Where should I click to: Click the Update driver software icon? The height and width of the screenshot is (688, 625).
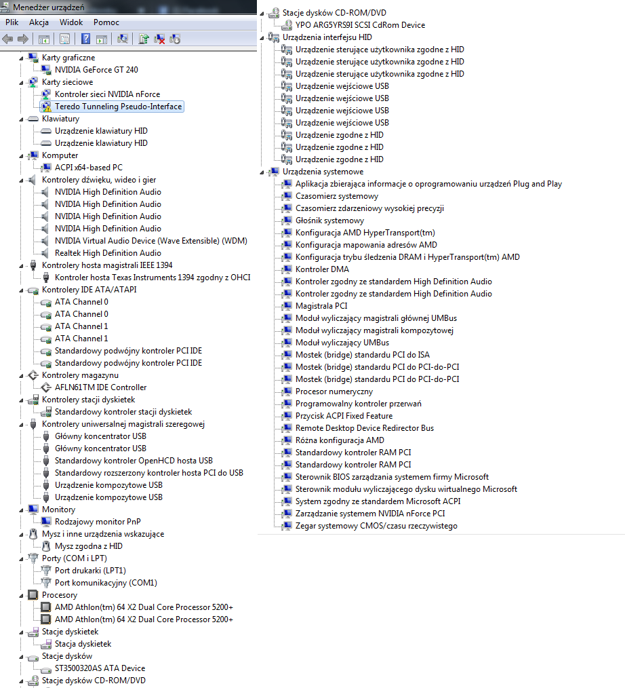pos(144,39)
